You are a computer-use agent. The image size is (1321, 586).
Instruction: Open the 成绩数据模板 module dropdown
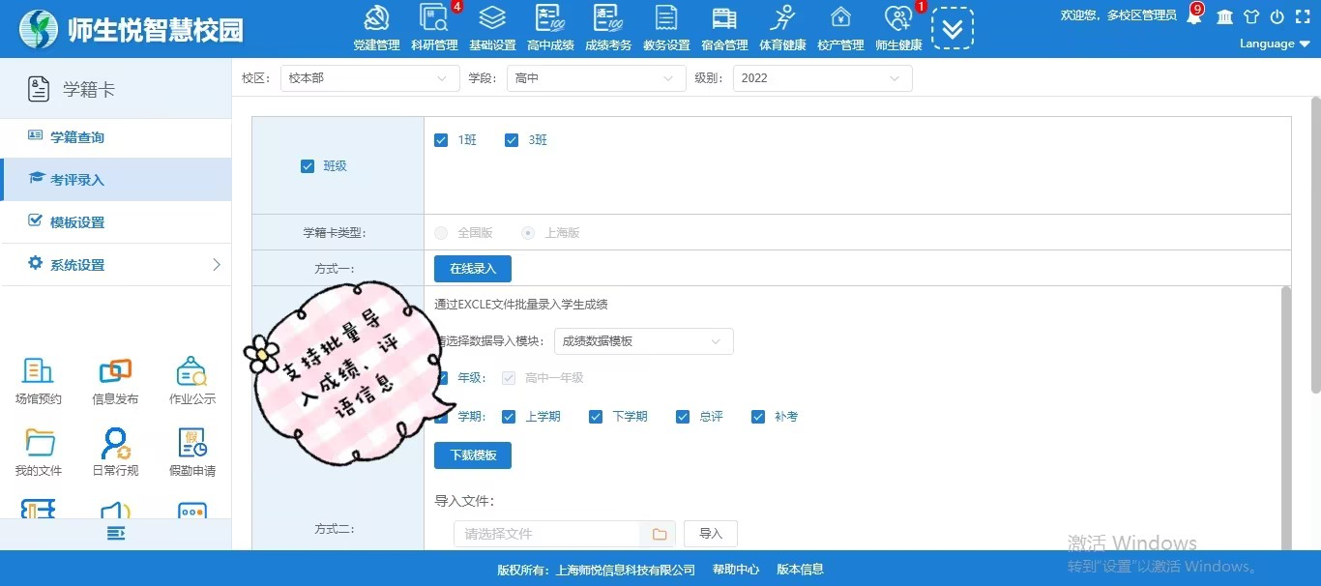point(643,341)
